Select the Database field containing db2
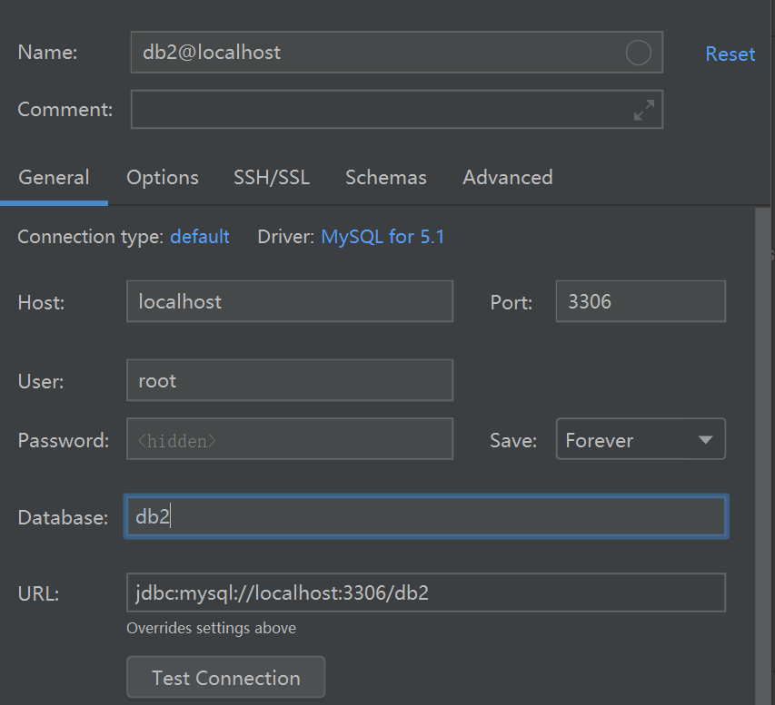Viewport: 775px width, 705px height. click(425, 516)
